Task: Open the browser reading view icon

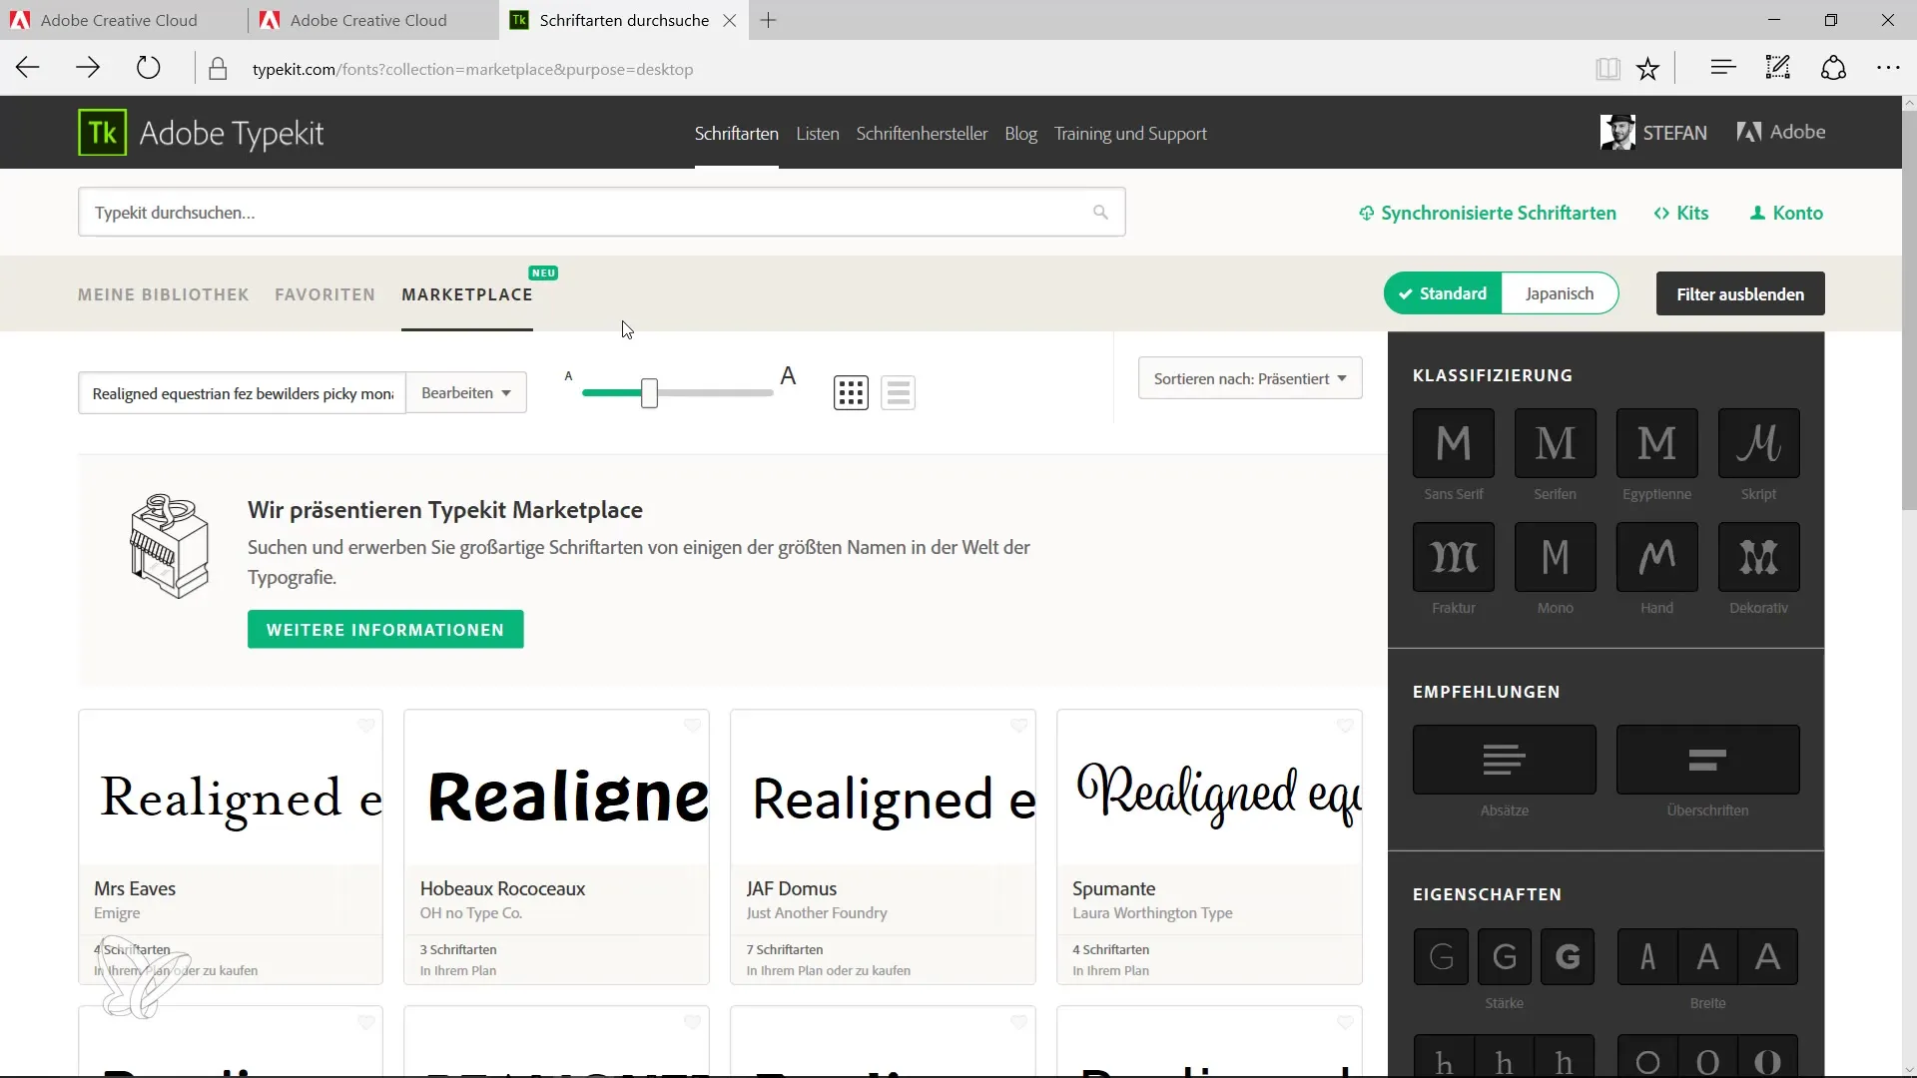Action: [1607, 69]
